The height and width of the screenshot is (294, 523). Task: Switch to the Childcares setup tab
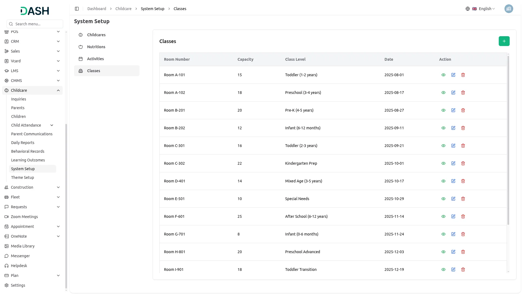(107, 35)
